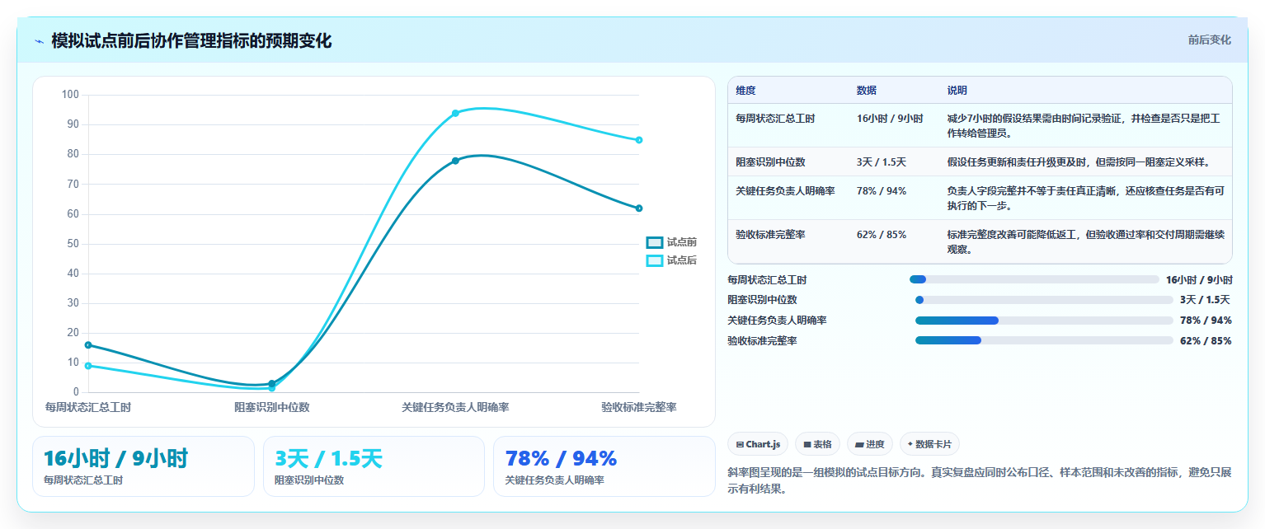Click the Chart.js tag
The width and height of the screenshot is (1265, 529).
tap(758, 444)
